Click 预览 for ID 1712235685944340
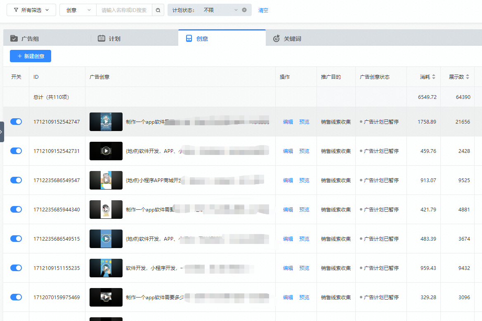 click(304, 210)
